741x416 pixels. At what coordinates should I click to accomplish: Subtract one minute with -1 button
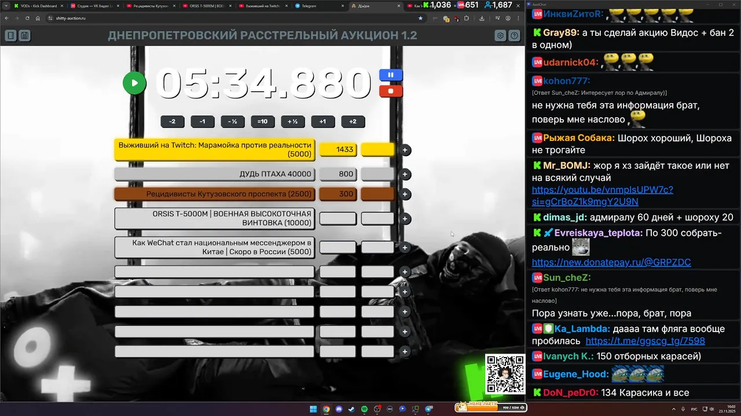click(x=202, y=122)
